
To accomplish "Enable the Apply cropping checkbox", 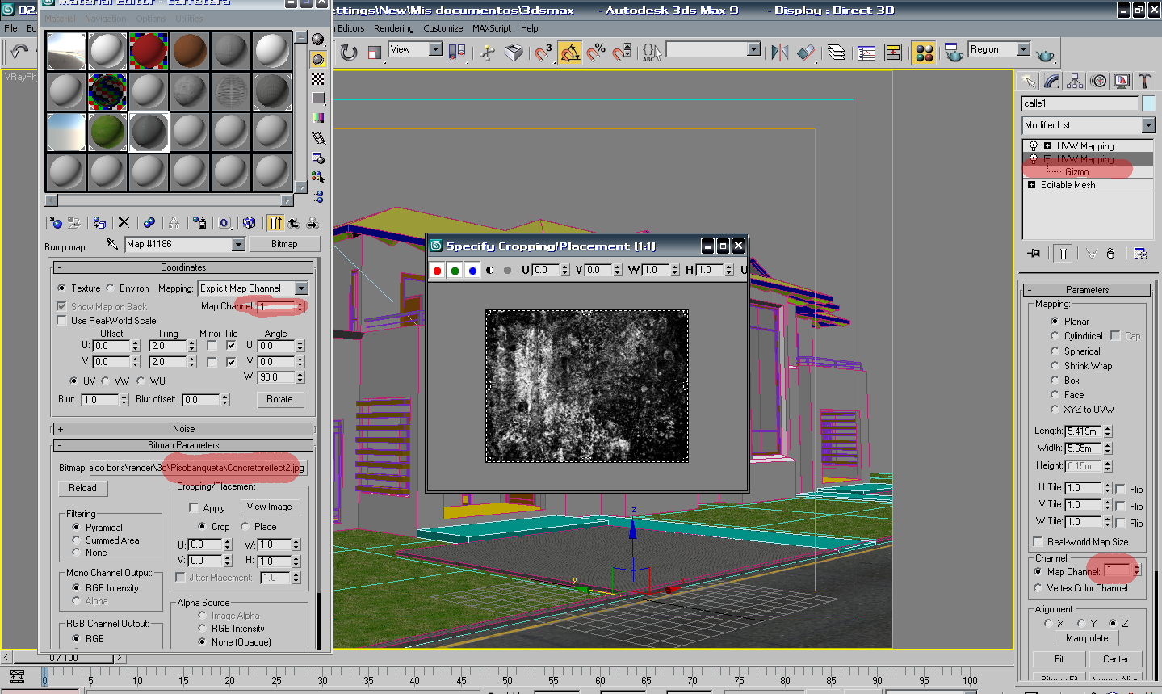I will (x=194, y=508).
